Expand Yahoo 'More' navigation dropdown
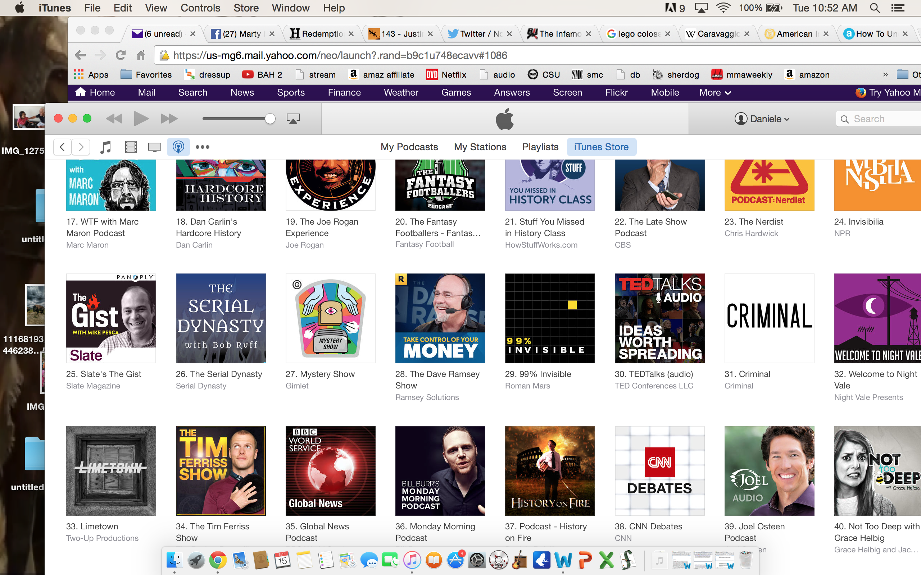 click(x=715, y=93)
